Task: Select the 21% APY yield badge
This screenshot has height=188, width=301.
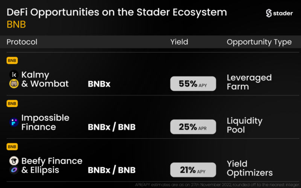Action: coord(193,170)
